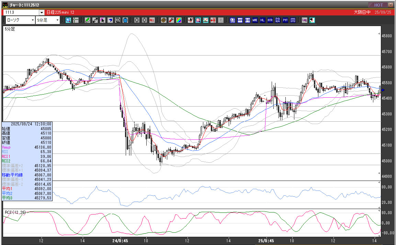
Task: Click the top price-axis scroll arrow near 45800
Action: pos(379,34)
